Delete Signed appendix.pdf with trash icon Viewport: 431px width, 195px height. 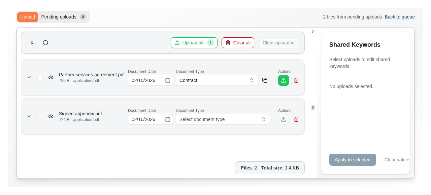click(296, 119)
